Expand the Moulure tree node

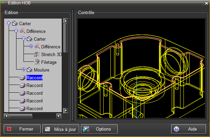[x=23, y=70]
